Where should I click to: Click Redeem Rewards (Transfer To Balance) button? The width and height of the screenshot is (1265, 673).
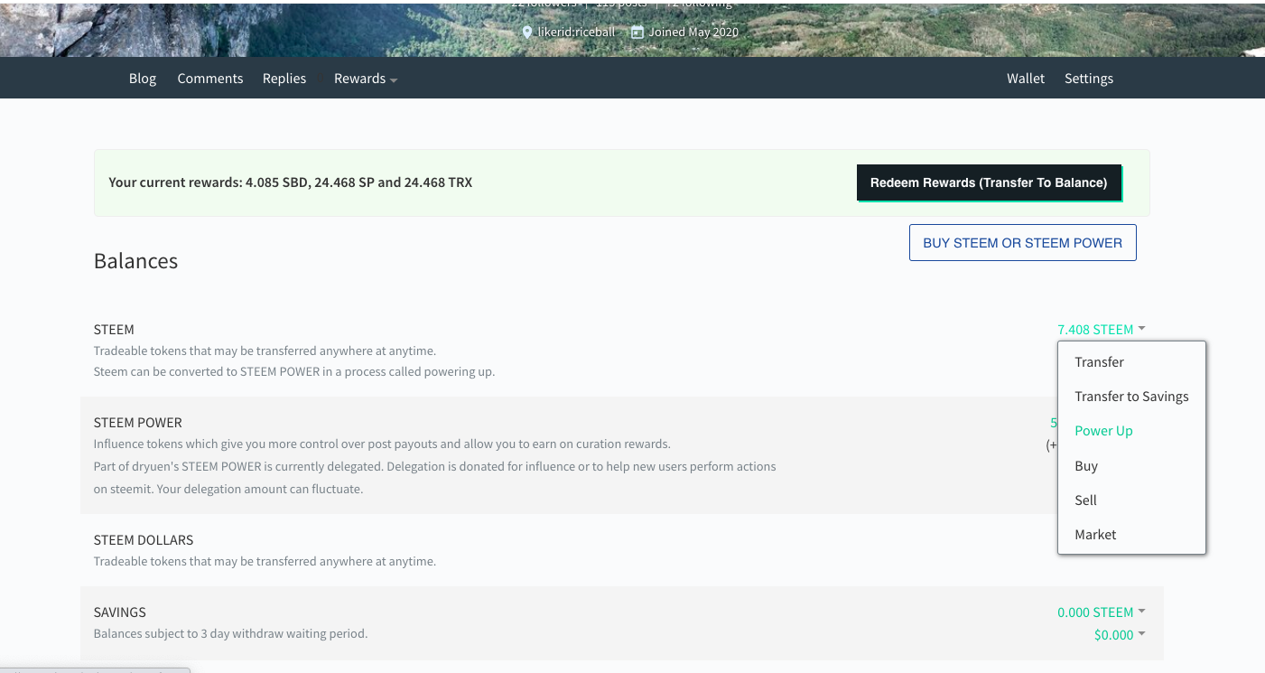[989, 182]
